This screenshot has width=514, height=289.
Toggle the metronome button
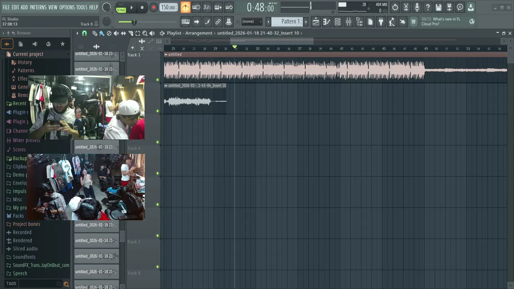[186, 7]
